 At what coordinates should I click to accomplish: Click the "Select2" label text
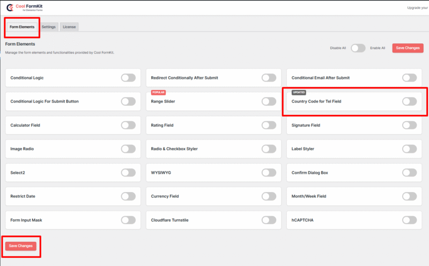pyautogui.click(x=18, y=173)
